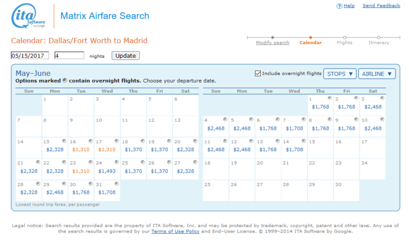
Task: Toggle Include overnight flights checkbox
Action: pyautogui.click(x=258, y=74)
